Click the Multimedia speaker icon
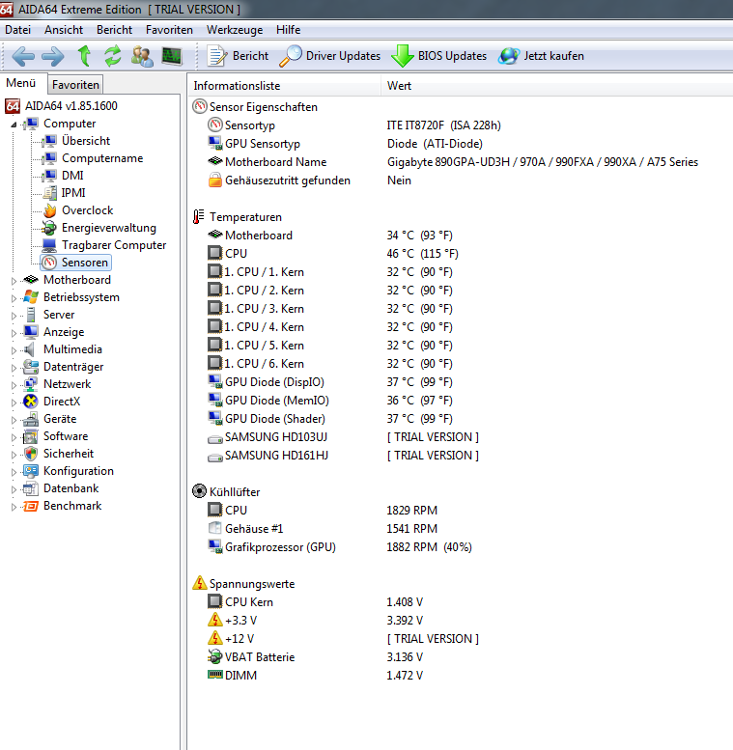Image resolution: width=733 pixels, height=750 pixels. point(30,349)
